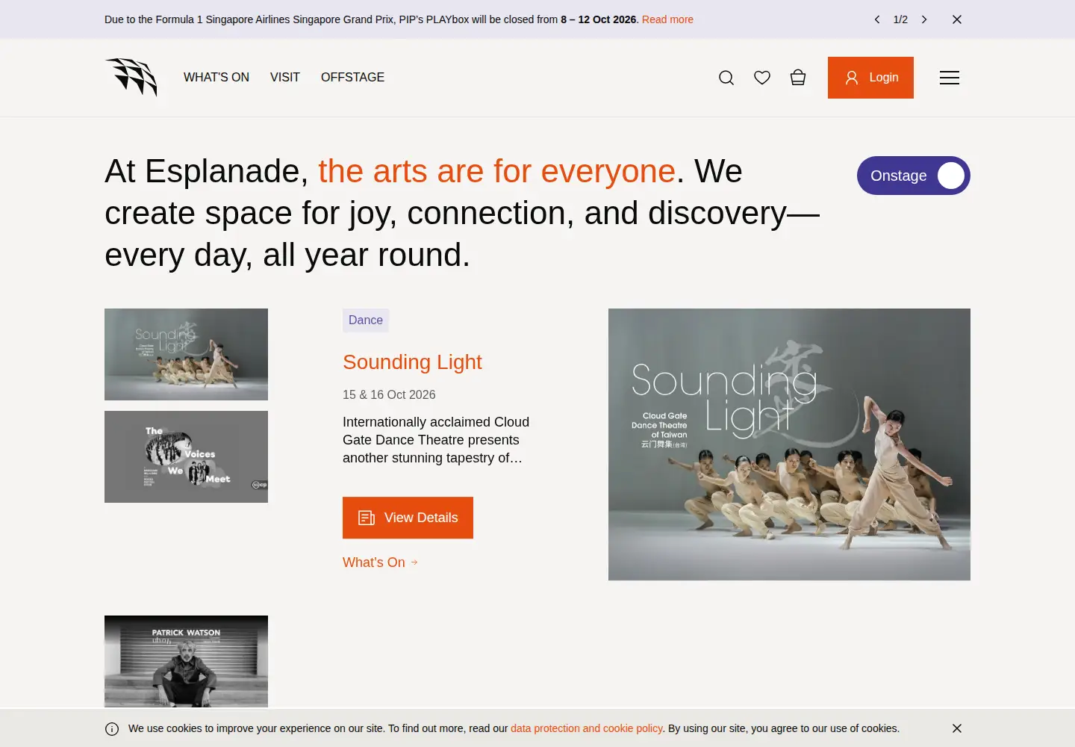The image size is (1075, 747).
Task: Open the large Sounding Light feature image
Action: (789, 444)
